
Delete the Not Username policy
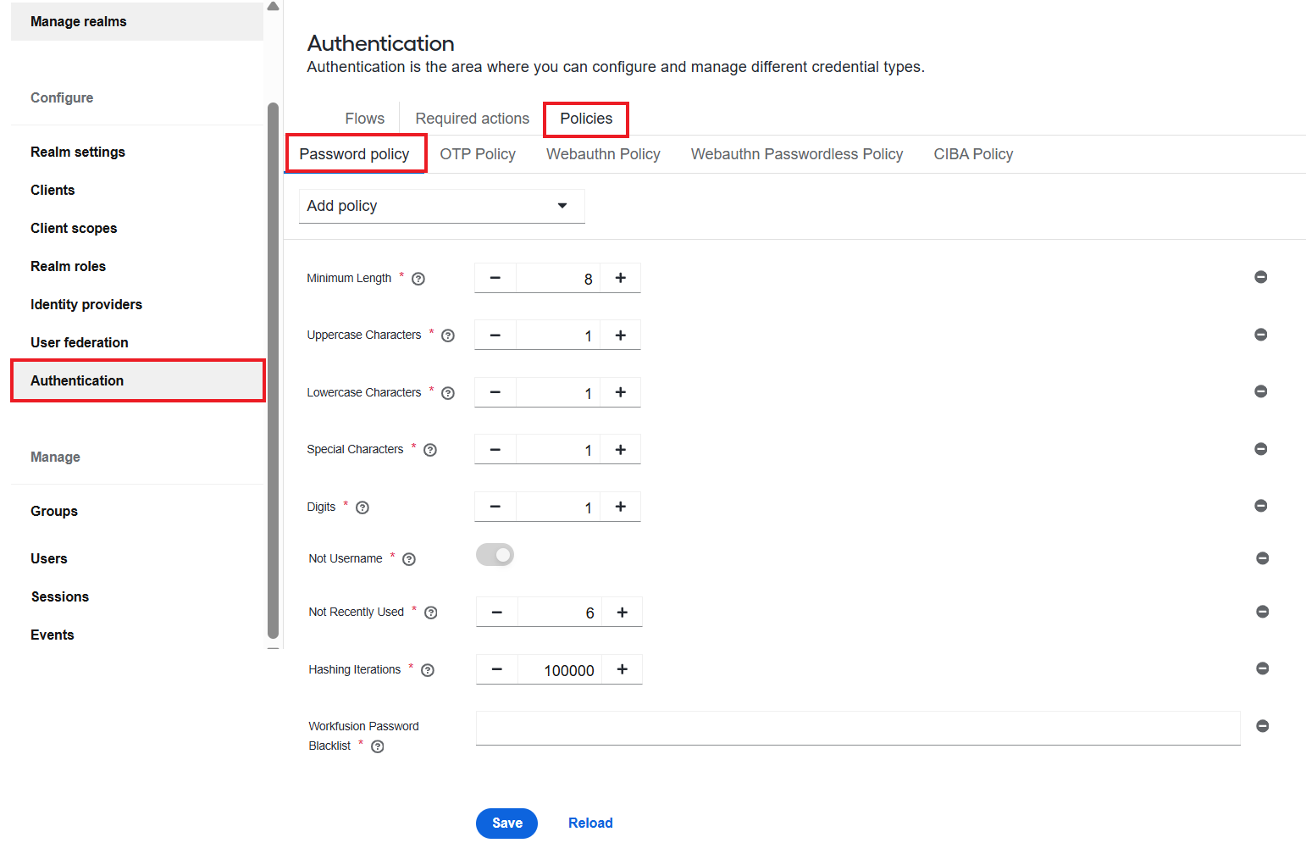[1262, 558]
